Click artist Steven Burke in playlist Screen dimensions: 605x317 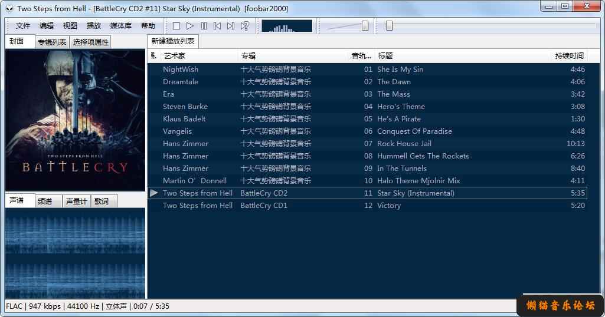[x=185, y=106]
